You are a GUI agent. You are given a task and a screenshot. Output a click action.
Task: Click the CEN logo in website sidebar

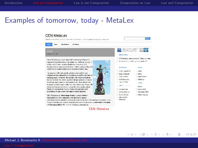(x=119, y=50)
